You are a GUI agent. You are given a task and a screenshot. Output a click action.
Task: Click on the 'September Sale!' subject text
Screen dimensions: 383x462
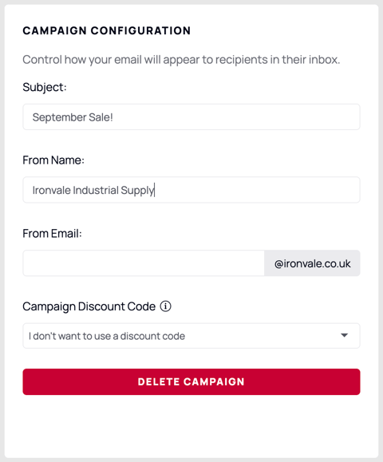[73, 117]
